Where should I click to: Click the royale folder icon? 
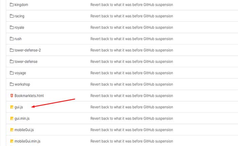[x=12, y=28]
